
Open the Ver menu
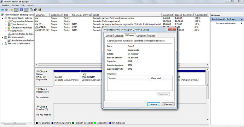[23, 5]
